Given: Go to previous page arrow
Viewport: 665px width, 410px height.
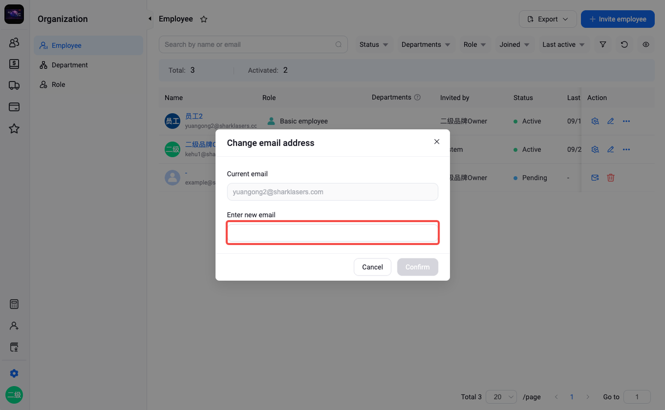Looking at the screenshot, I should (x=556, y=397).
